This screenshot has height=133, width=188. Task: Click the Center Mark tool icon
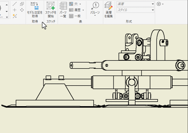click(x=15, y=10)
